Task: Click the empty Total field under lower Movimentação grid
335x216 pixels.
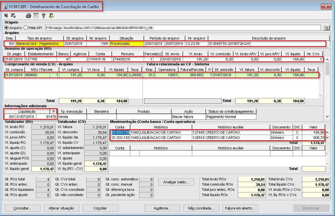Action: 314,169
